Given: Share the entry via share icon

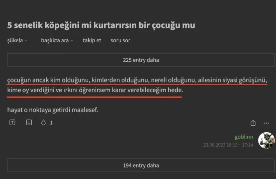Looking at the screenshot, I should [253, 123].
